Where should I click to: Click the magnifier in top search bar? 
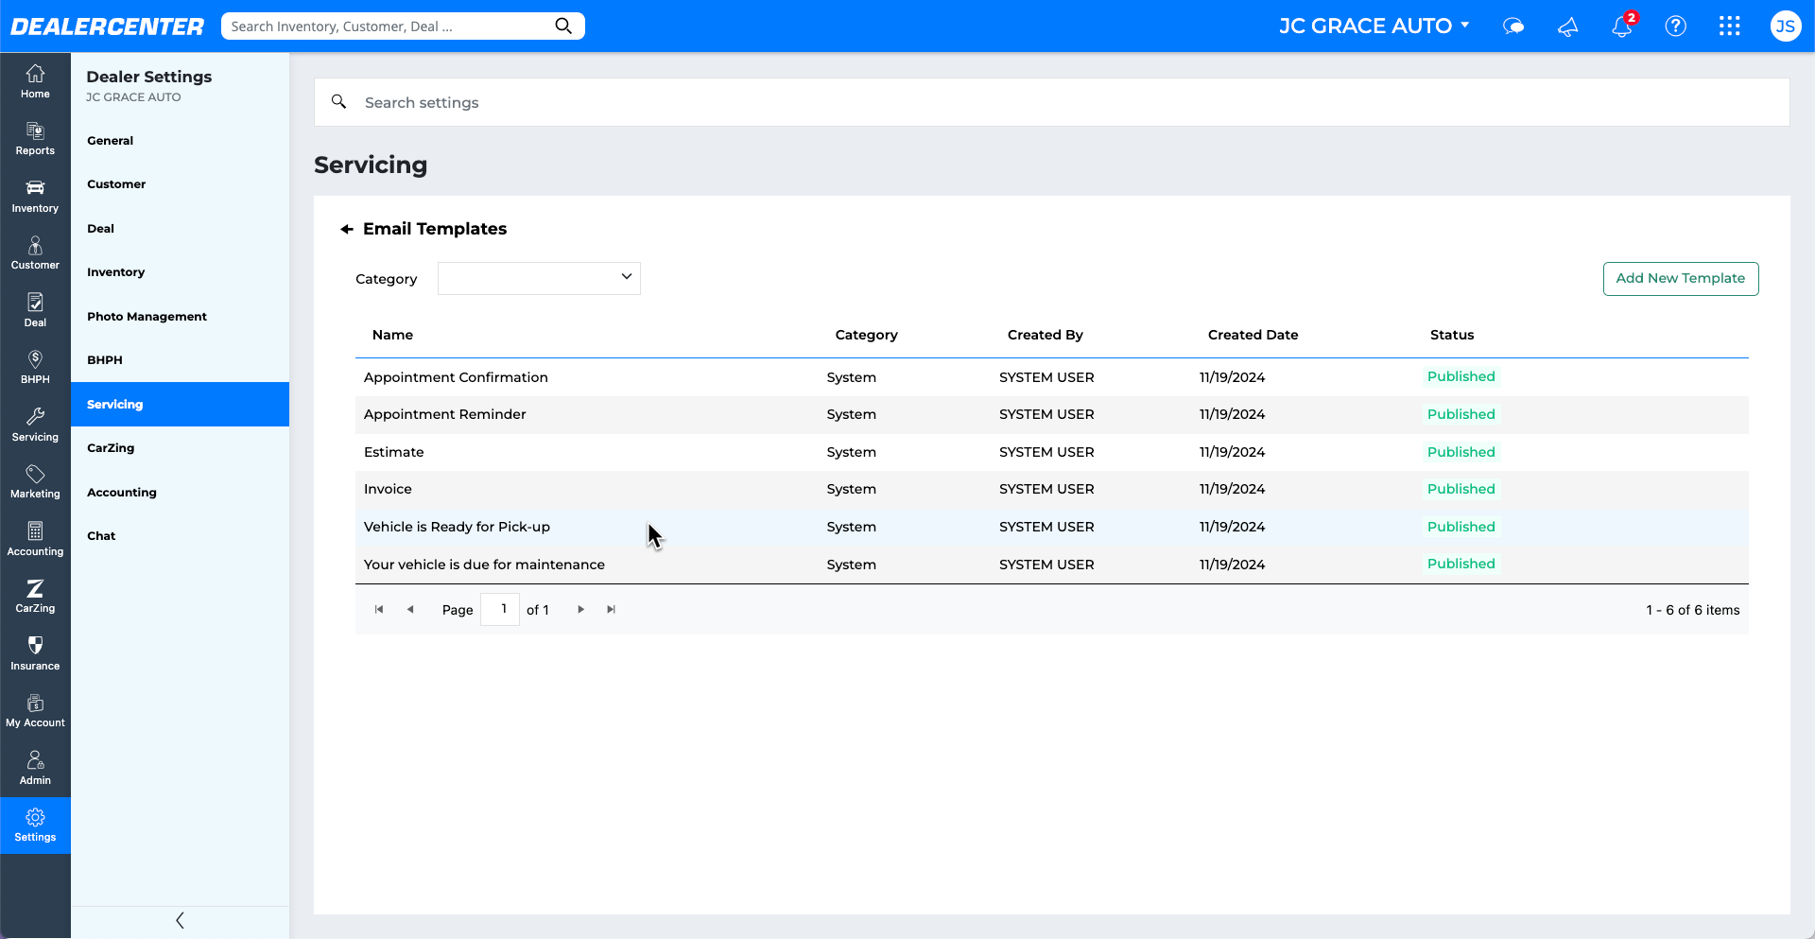click(x=563, y=26)
